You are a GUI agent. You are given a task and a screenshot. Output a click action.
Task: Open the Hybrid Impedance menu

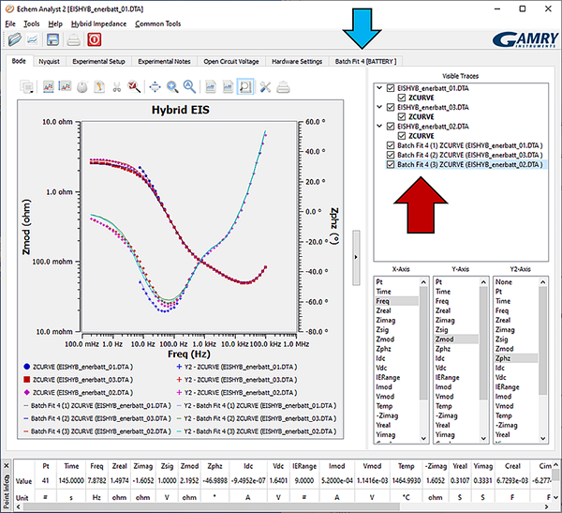tap(98, 23)
